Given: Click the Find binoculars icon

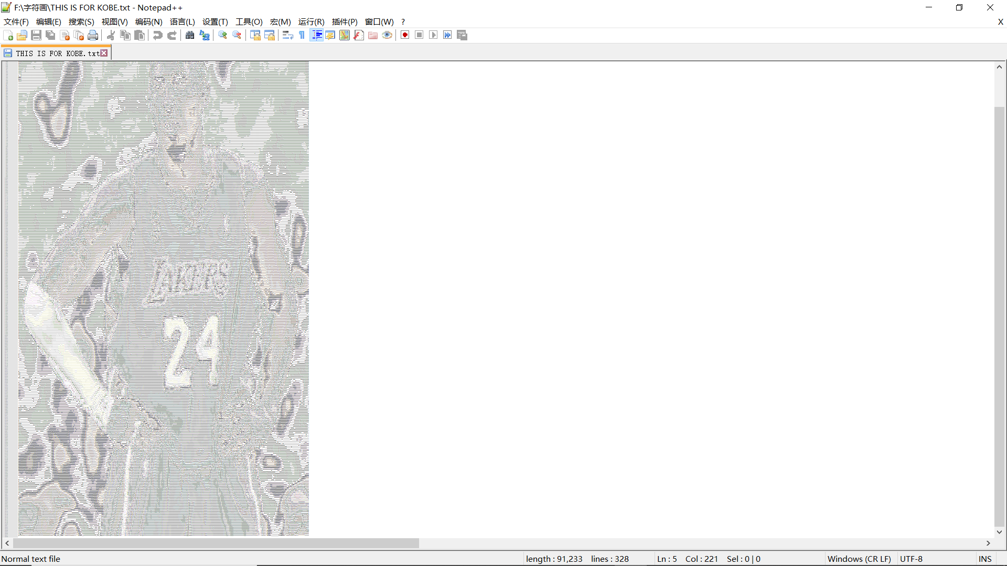Looking at the screenshot, I should (x=190, y=35).
